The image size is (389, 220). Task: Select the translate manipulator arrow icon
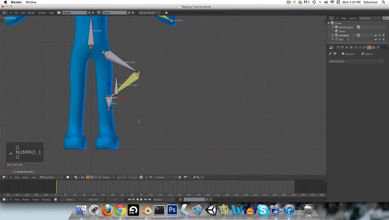pyautogui.click(x=92, y=177)
